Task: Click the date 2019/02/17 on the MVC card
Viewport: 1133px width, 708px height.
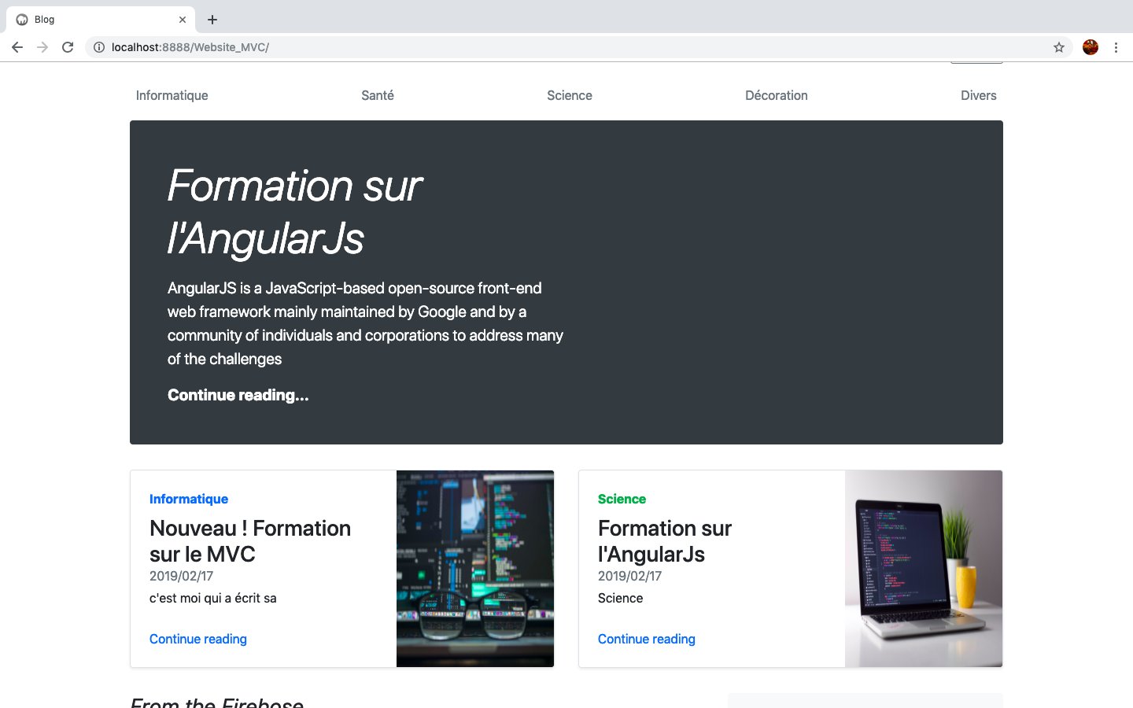Action: tap(182, 576)
